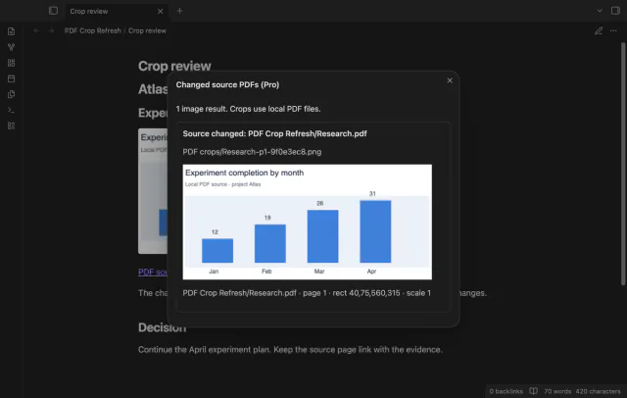The height and width of the screenshot is (398, 627).
Task: Open PDF Crop Refresh breadcrumb folder
Action: click(x=93, y=30)
